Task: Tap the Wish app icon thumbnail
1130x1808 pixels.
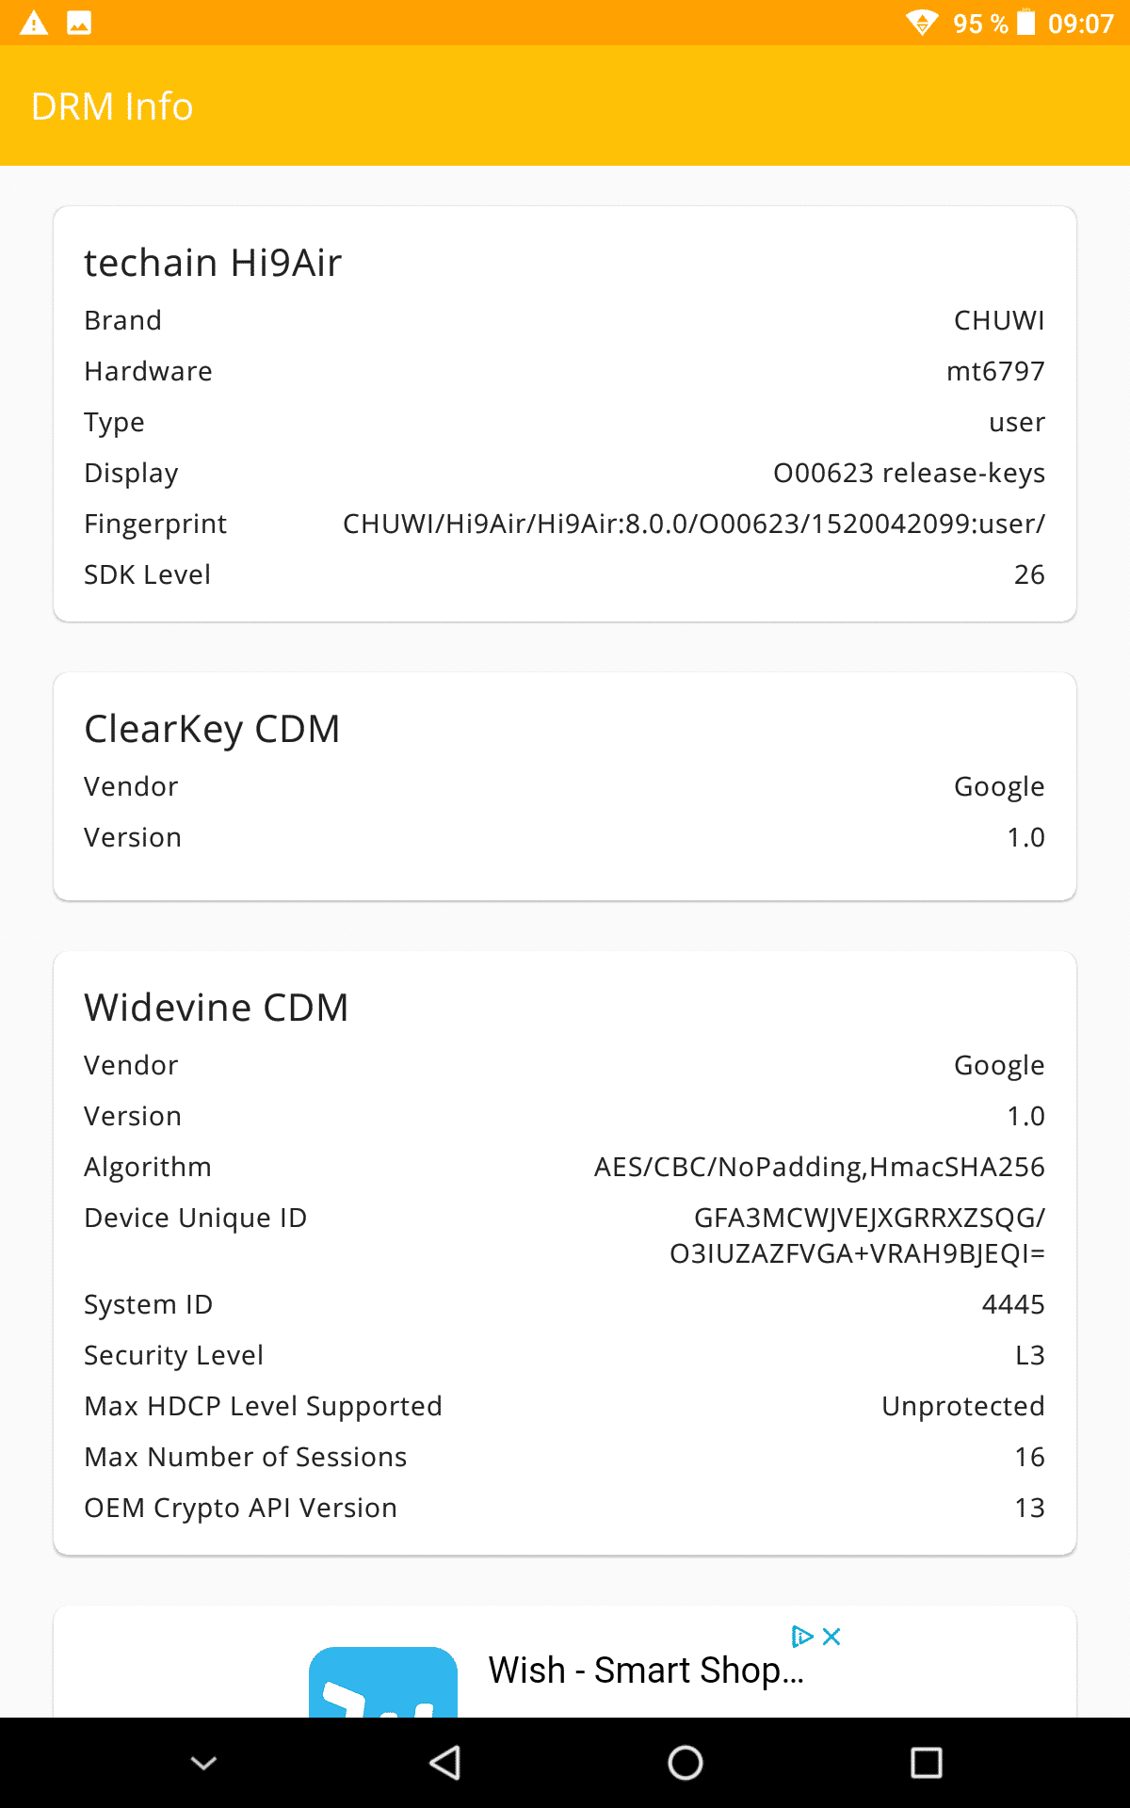Action: pyautogui.click(x=383, y=1682)
